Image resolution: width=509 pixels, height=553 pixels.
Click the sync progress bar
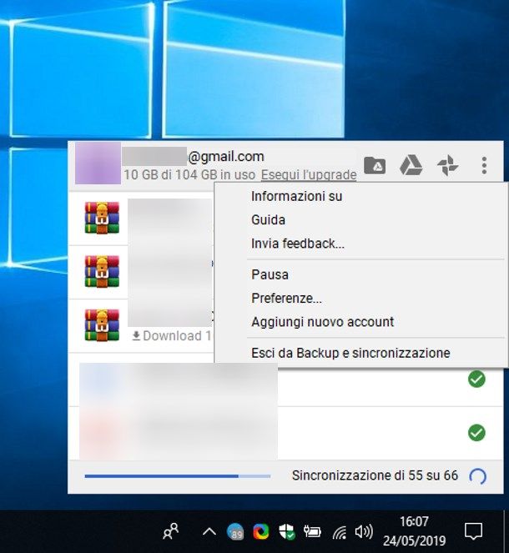point(177,476)
